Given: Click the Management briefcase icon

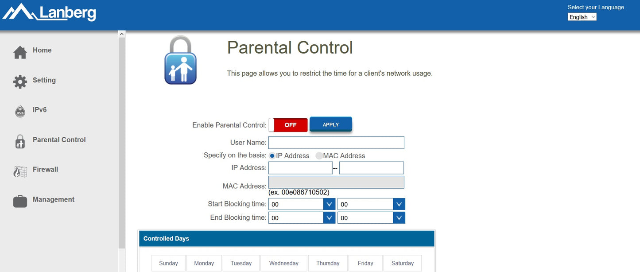Looking at the screenshot, I should (20, 201).
